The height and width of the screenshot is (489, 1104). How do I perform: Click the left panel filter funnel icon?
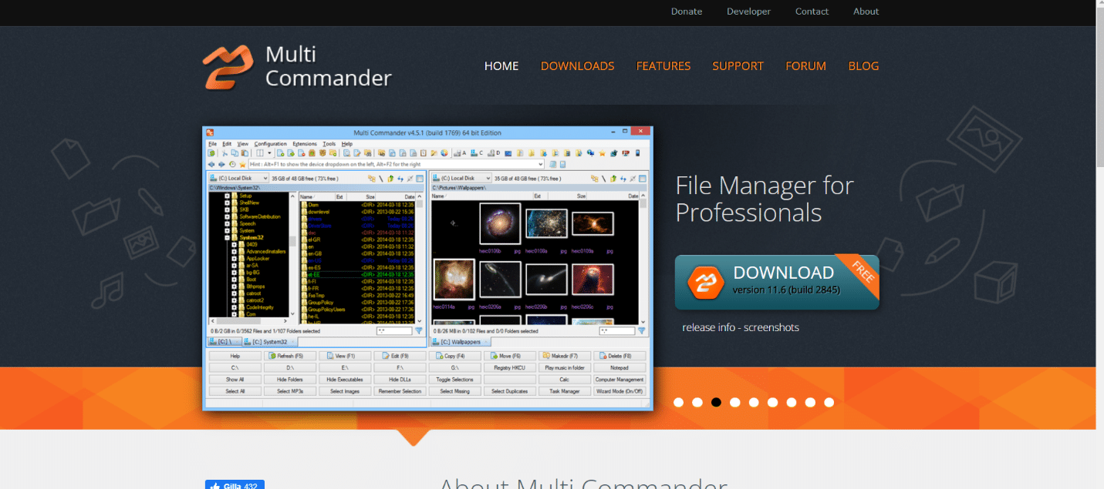click(419, 330)
